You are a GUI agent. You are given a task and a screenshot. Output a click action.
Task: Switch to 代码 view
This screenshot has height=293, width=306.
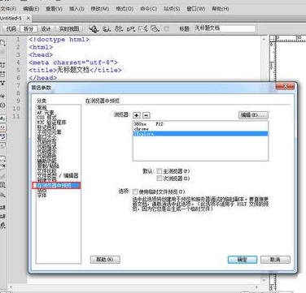tap(11, 28)
